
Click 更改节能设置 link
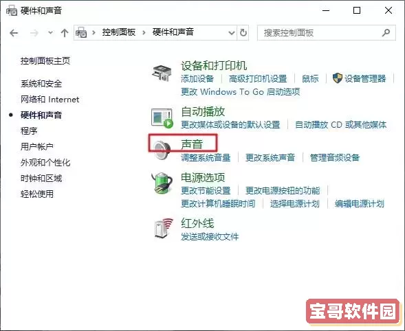206,191
